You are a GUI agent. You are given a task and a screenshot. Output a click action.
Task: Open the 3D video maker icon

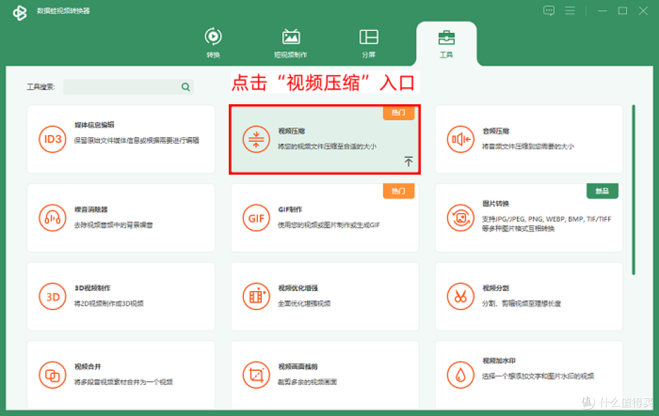(52, 297)
